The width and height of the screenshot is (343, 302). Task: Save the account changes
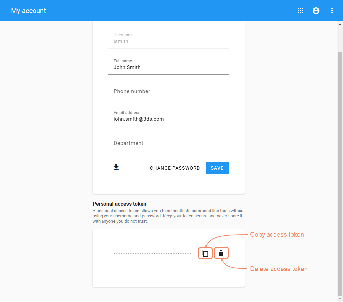[x=217, y=168]
